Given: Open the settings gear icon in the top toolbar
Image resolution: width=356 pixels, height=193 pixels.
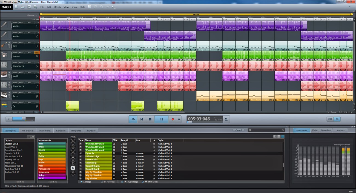Looking at the screenshot, I should click(x=35, y=7).
